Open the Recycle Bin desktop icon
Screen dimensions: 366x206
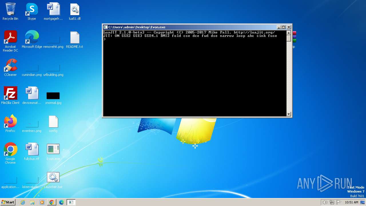[10, 12]
